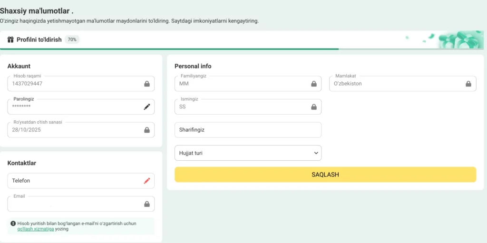Open the Hujjat turi dropdown
487x243 pixels.
pos(248,153)
